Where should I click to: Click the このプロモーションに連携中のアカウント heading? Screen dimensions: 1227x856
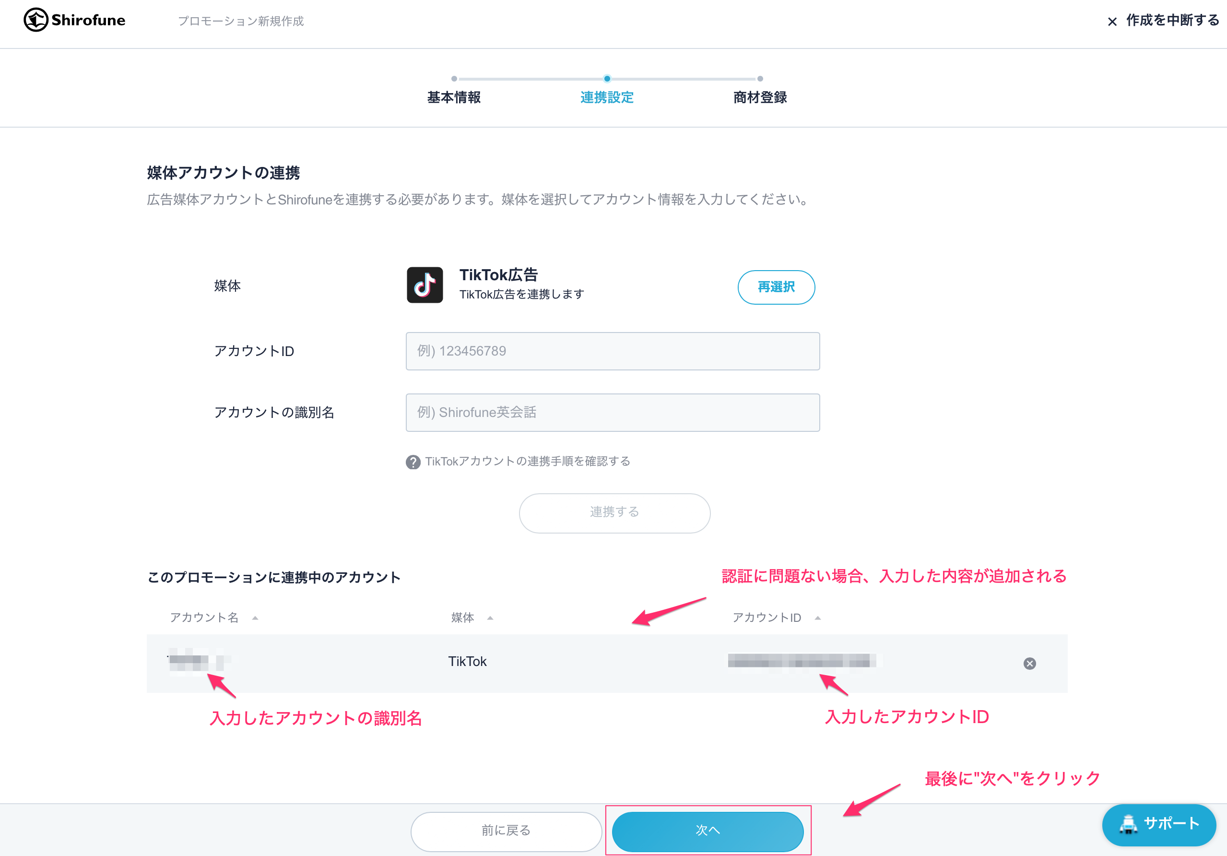[x=273, y=577]
